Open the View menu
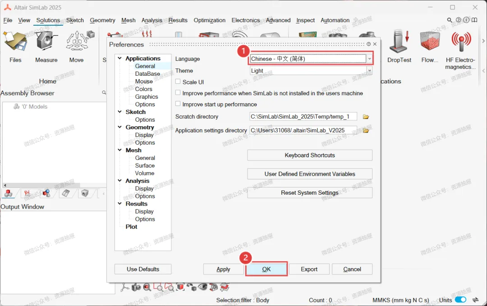The height and width of the screenshot is (306, 487). [24, 20]
